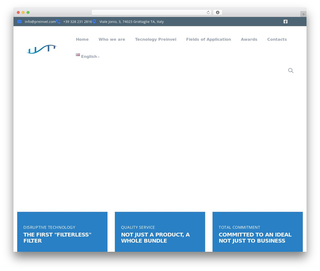Open the Who we are page

click(x=112, y=39)
